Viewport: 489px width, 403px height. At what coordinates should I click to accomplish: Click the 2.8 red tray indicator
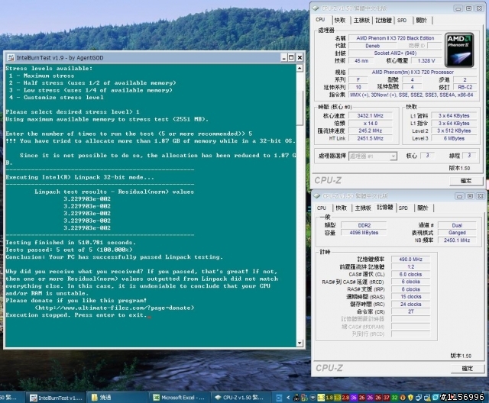(345, 398)
